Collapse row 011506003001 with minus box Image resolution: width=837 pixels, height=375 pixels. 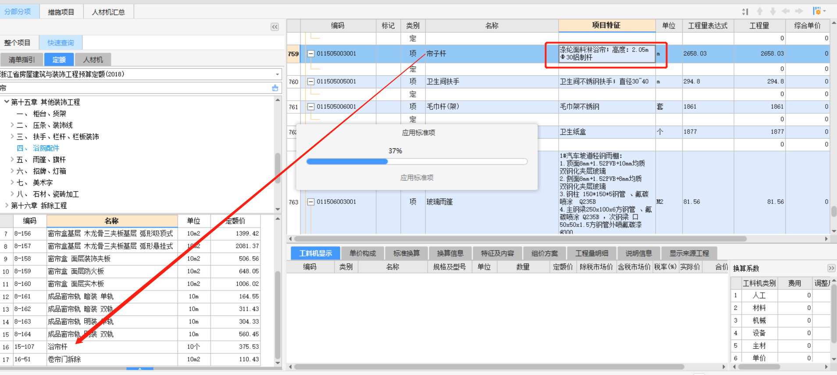coord(310,202)
